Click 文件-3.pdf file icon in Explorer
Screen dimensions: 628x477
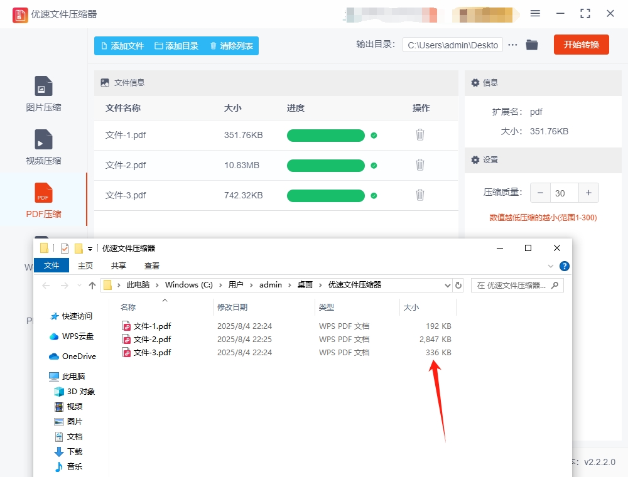[126, 352]
